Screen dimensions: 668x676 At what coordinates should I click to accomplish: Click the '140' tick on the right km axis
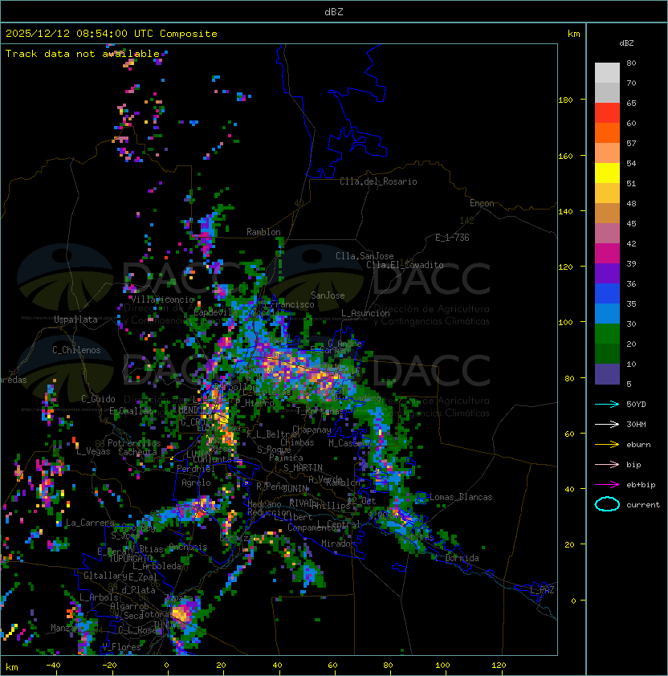pyautogui.click(x=565, y=212)
